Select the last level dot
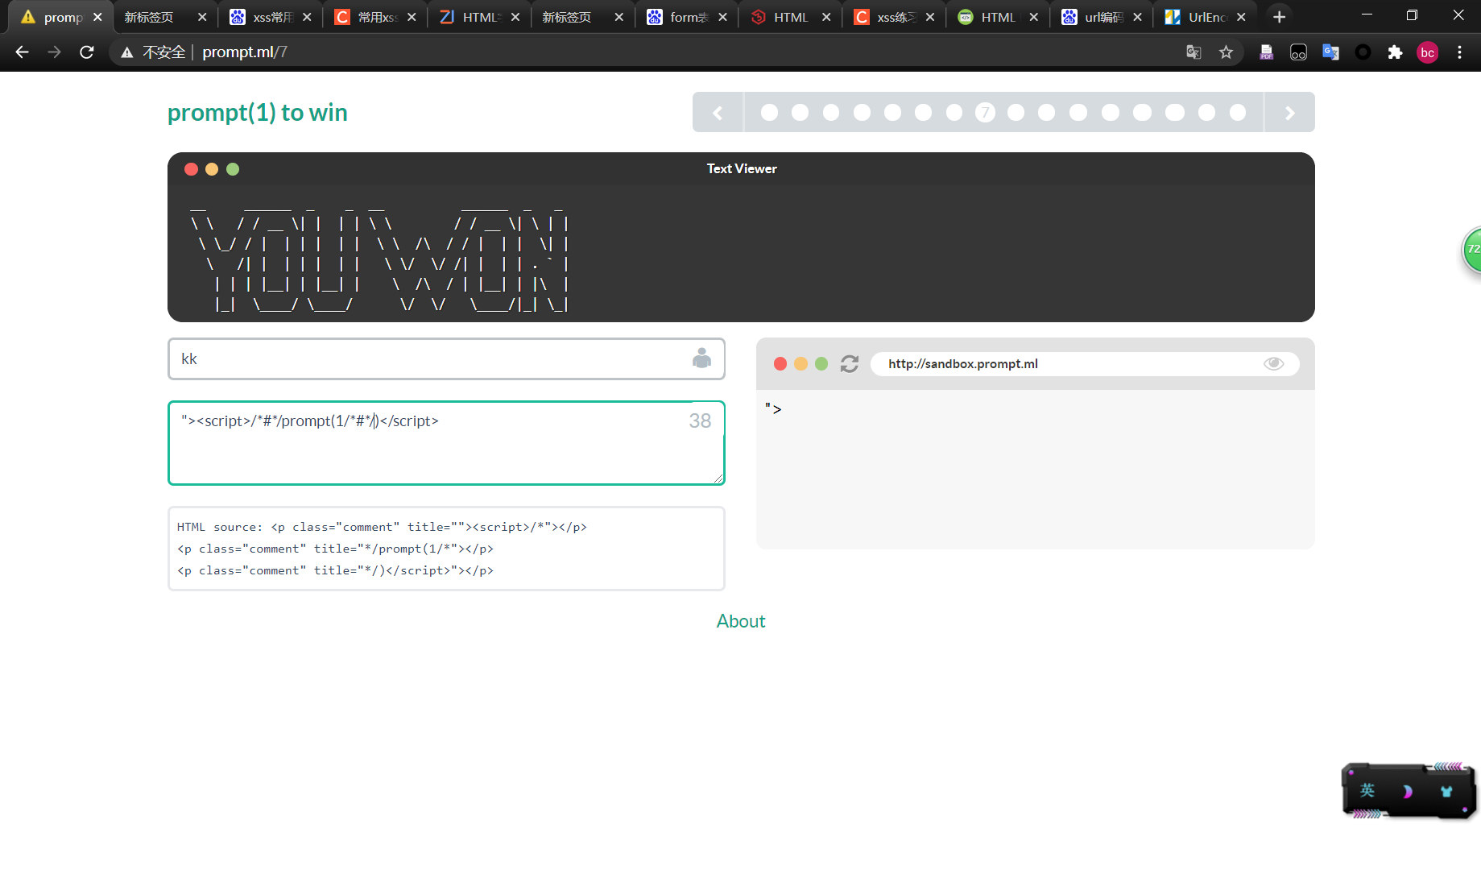The image size is (1481, 870). click(x=1238, y=113)
